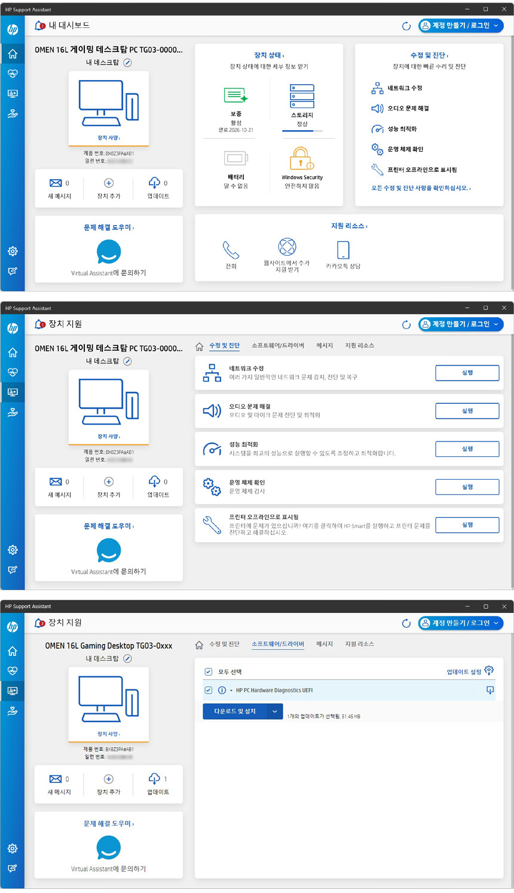Viewport: 514px width, 893px height.
Task: Open 소프트웨어/드라이버 tab above the 네트워크 수정 row
Action: [x=278, y=346]
